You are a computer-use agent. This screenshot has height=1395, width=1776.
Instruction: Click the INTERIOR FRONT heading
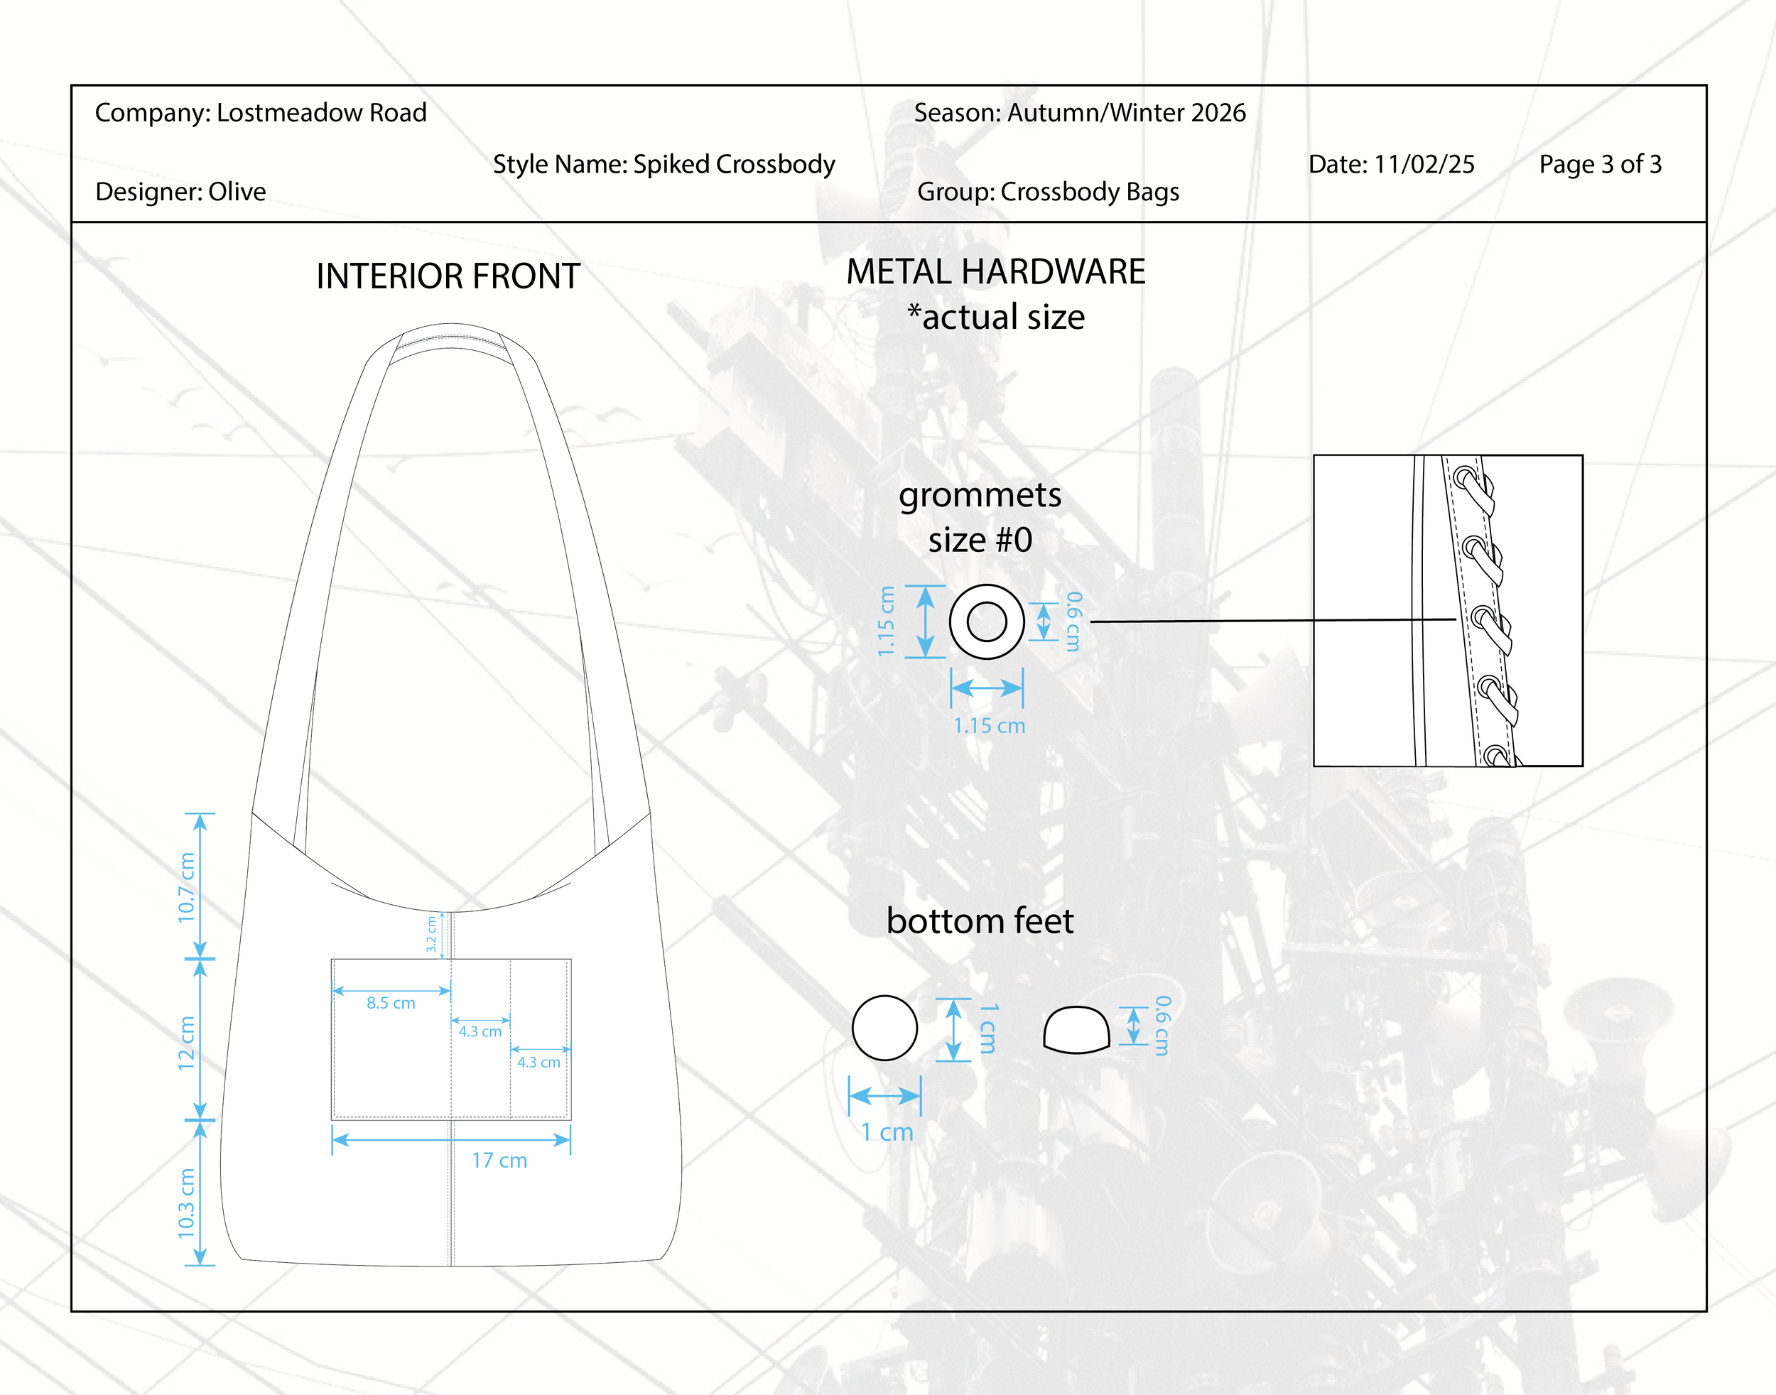click(x=448, y=276)
